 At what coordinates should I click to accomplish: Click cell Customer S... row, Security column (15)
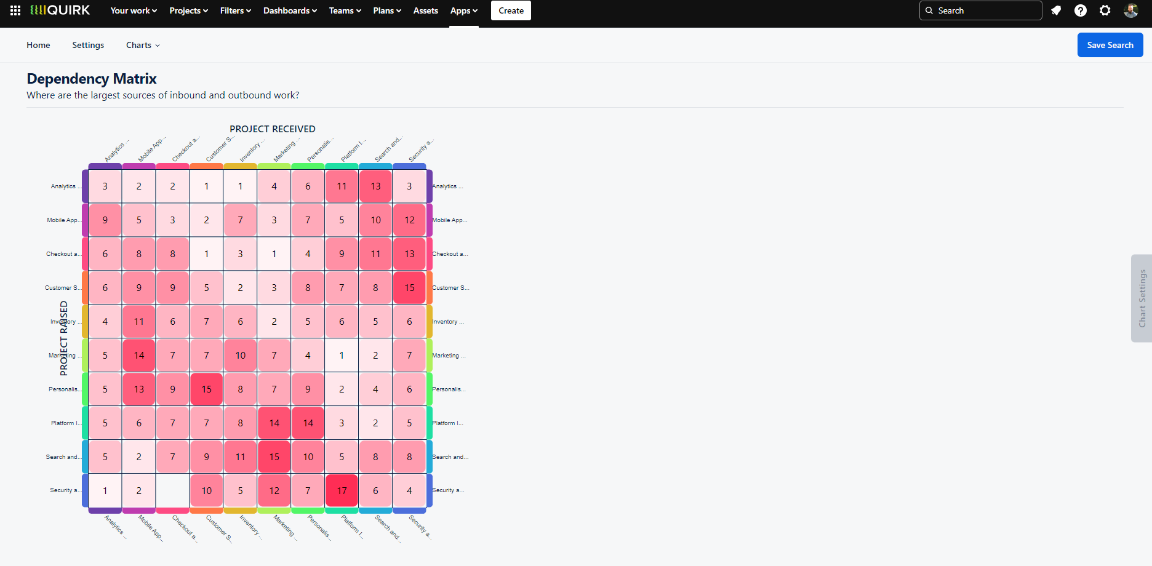[x=409, y=287]
